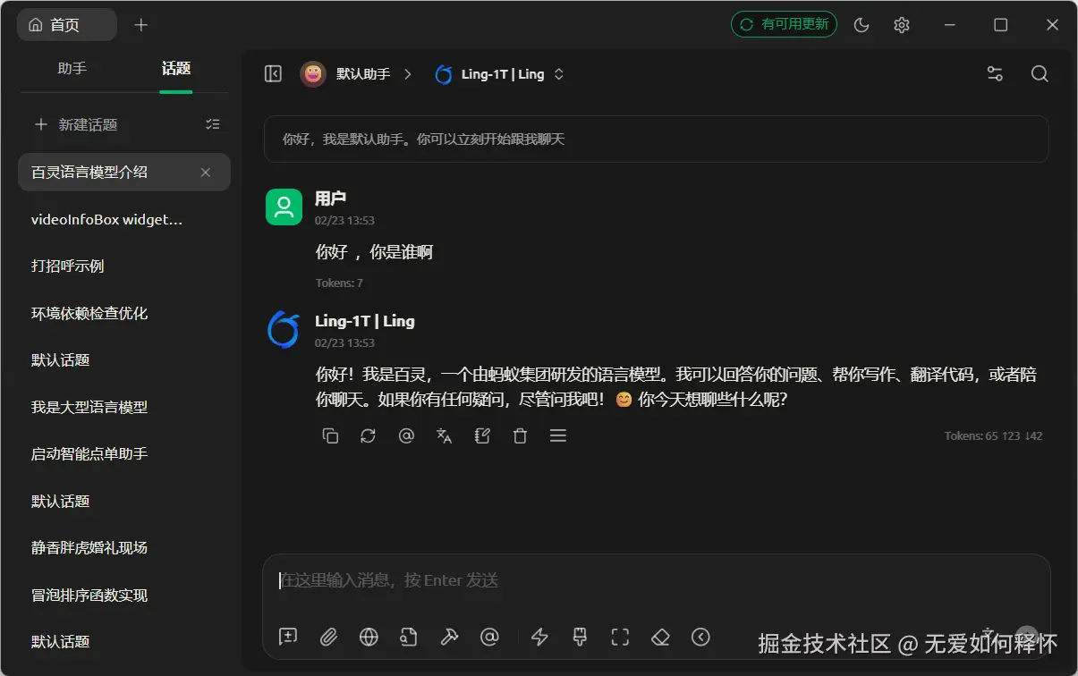Click the assistant prompt banner text

423,139
